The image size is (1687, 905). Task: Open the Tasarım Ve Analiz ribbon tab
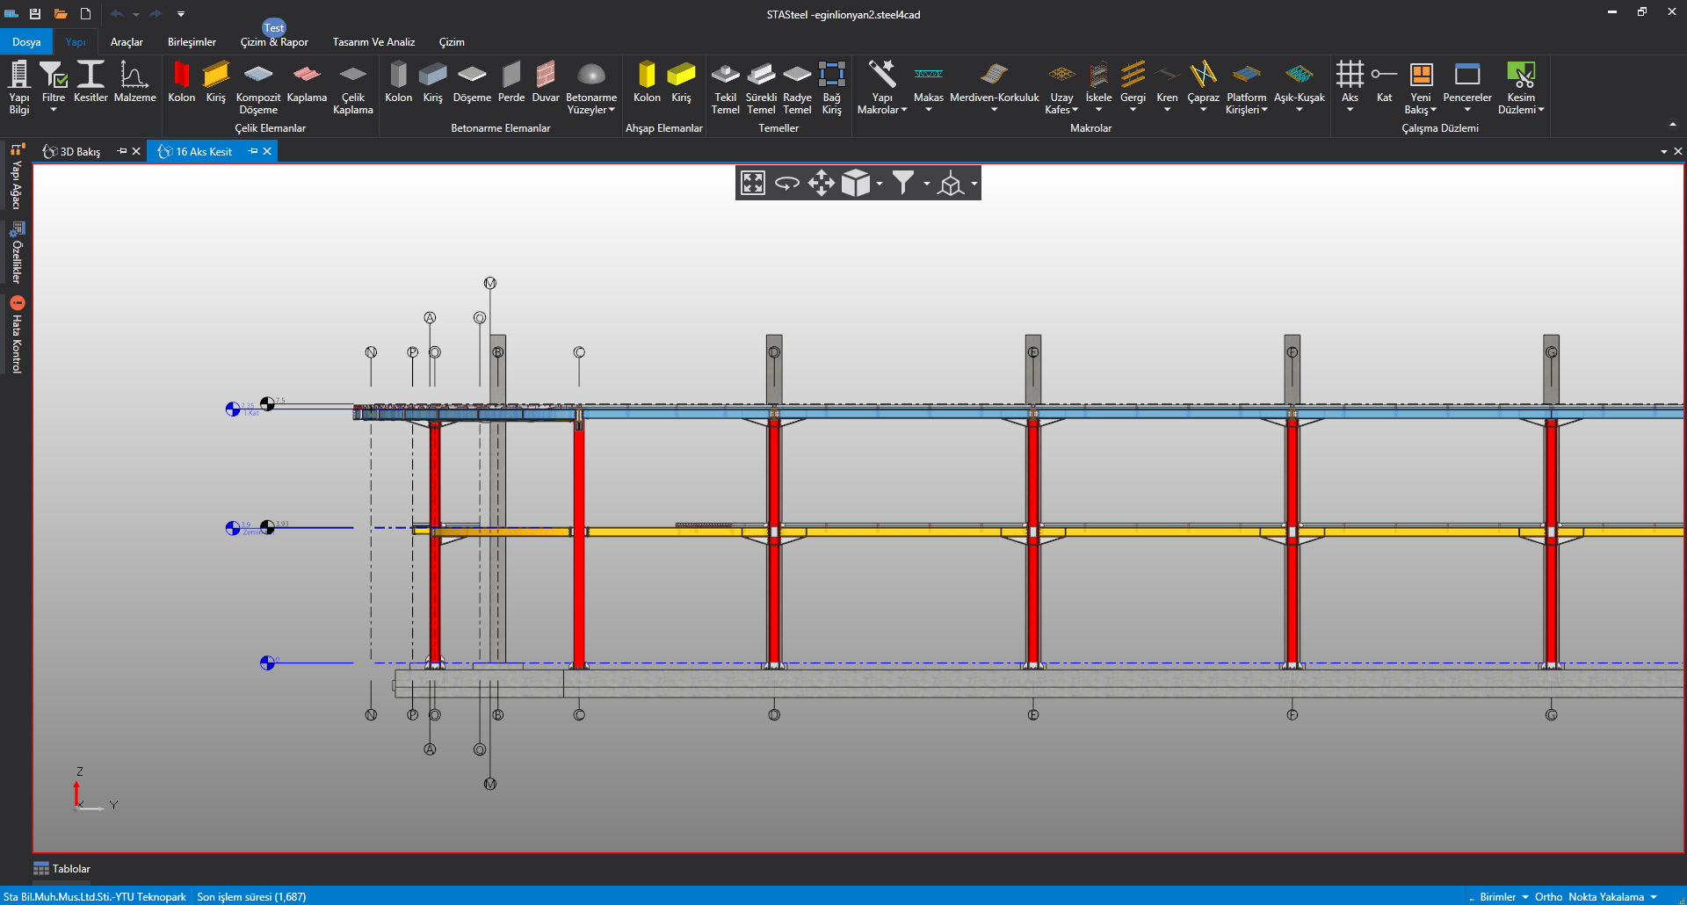pos(373,42)
